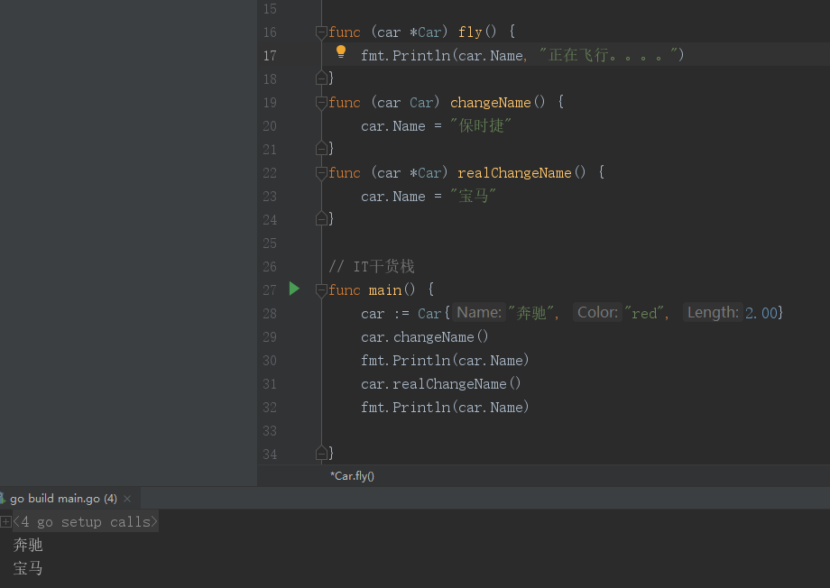
Task: Click the 'Length:' parameter hint on line 28
Action: point(713,313)
